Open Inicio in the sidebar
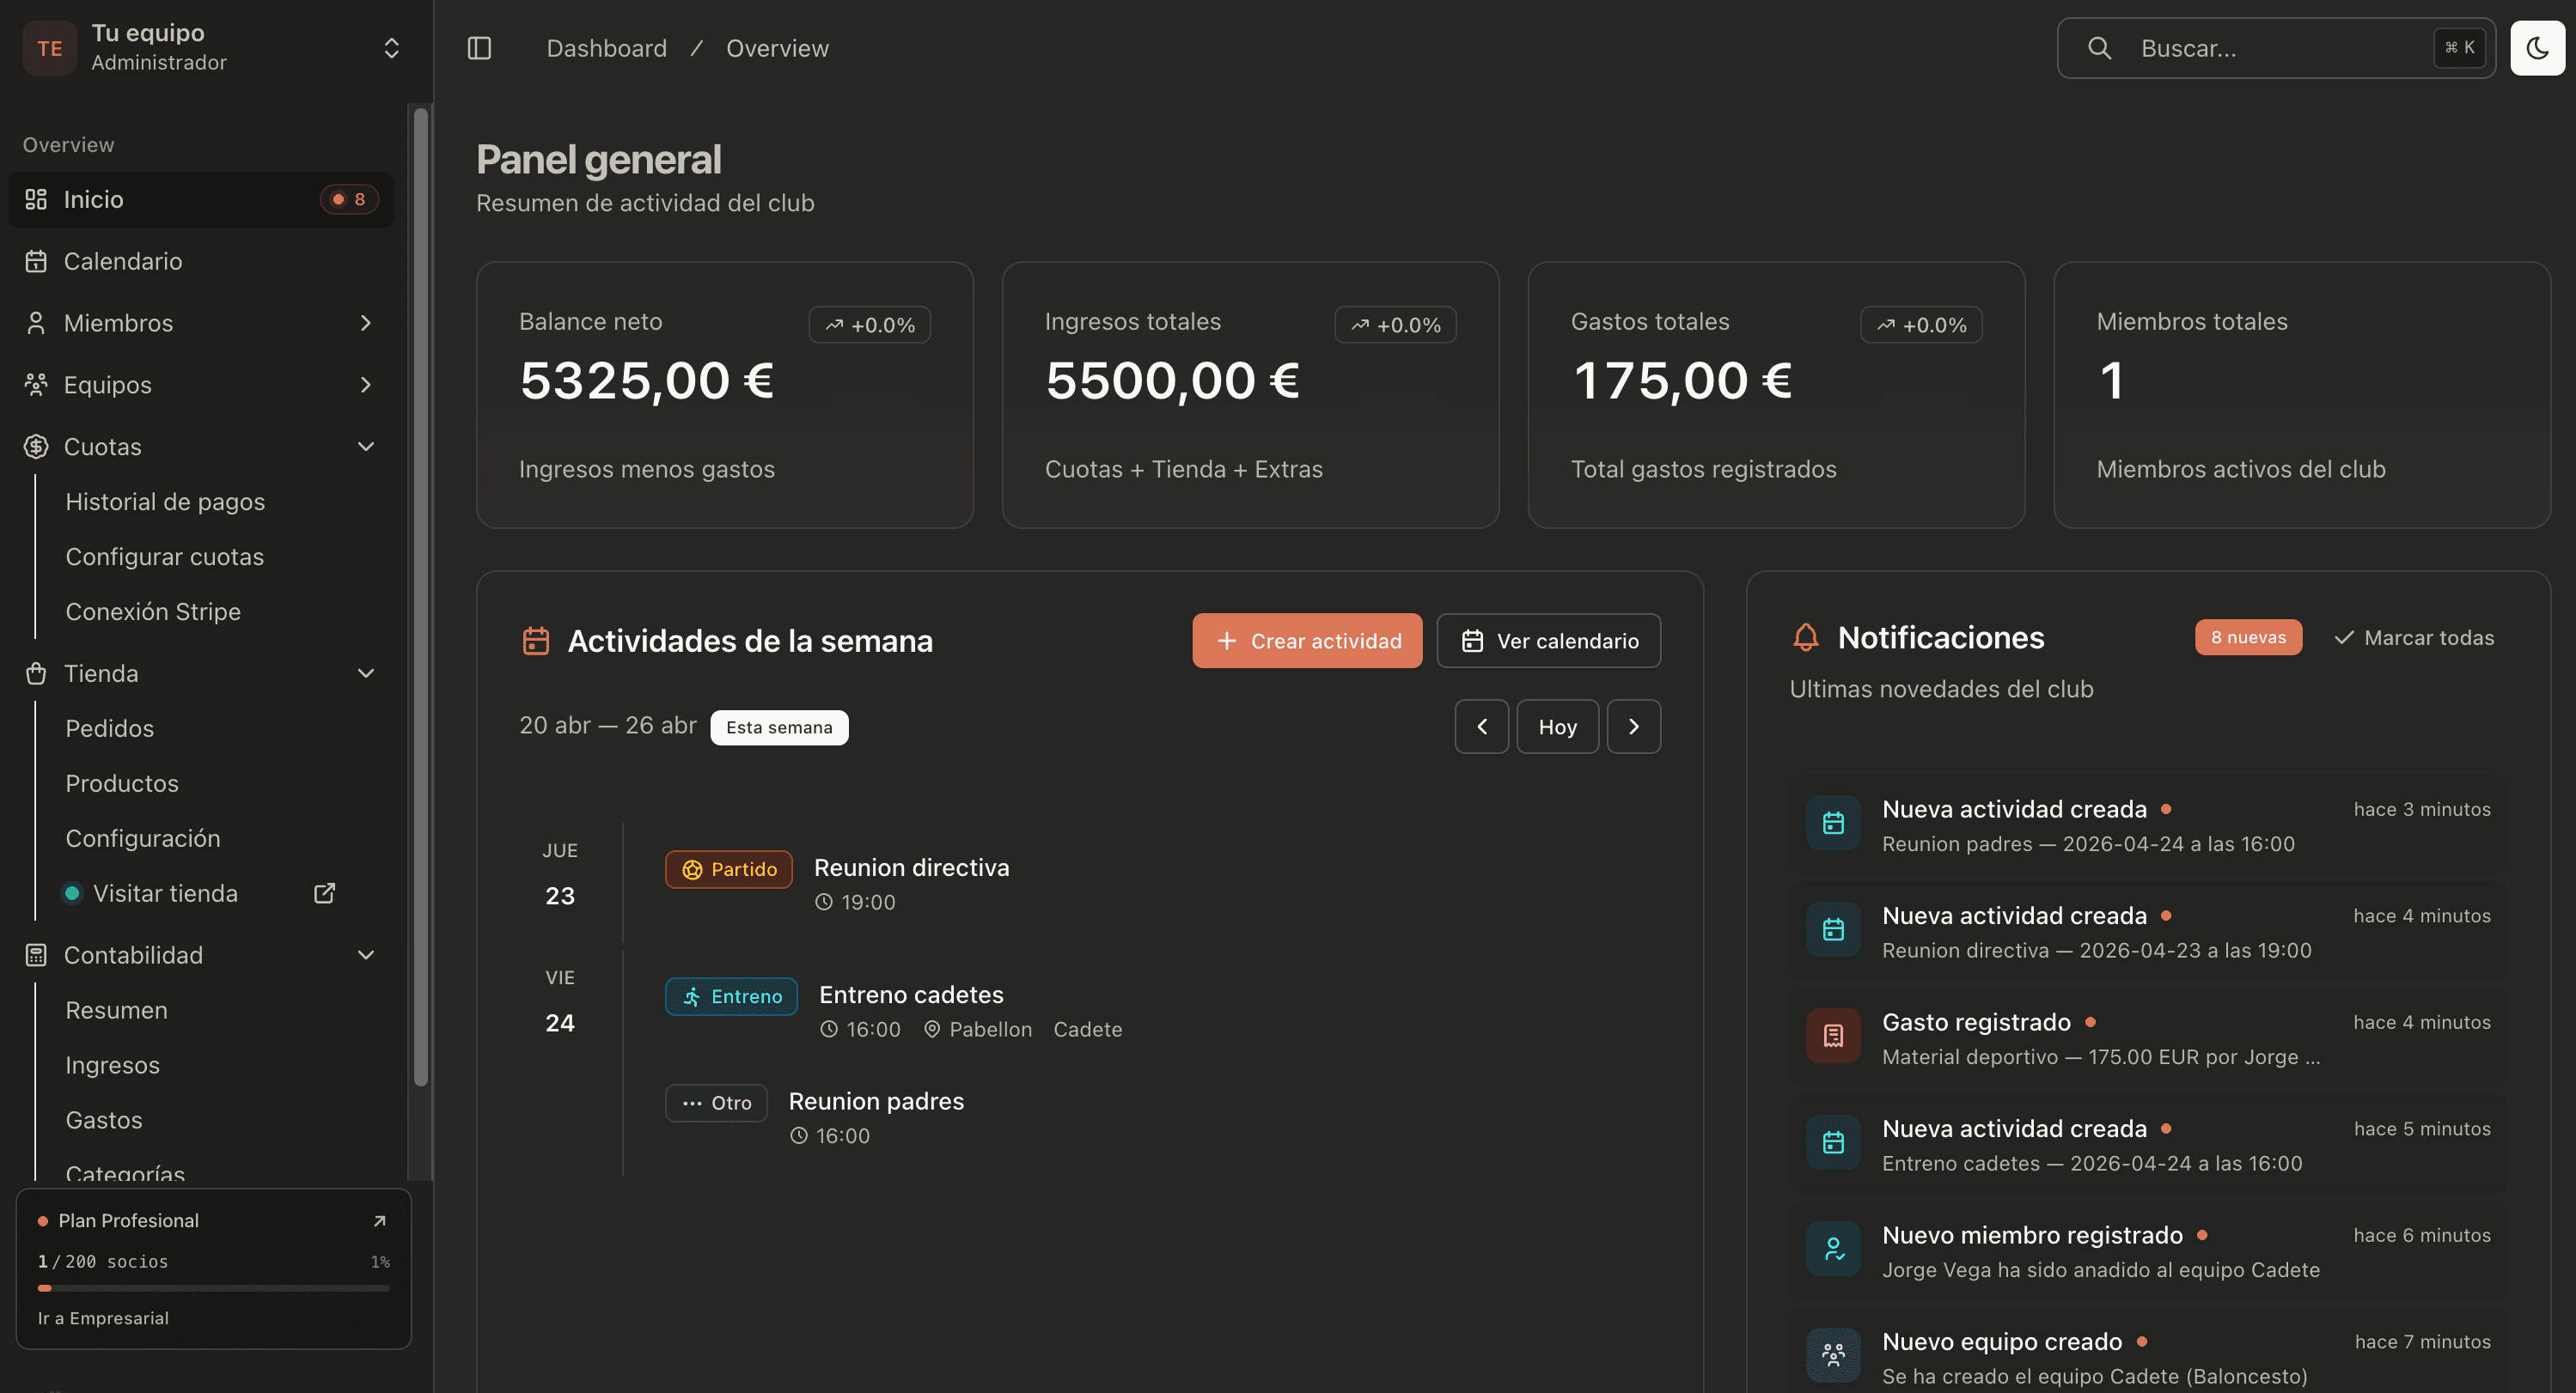This screenshot has width=2576, height=1393. click(200, 199)
